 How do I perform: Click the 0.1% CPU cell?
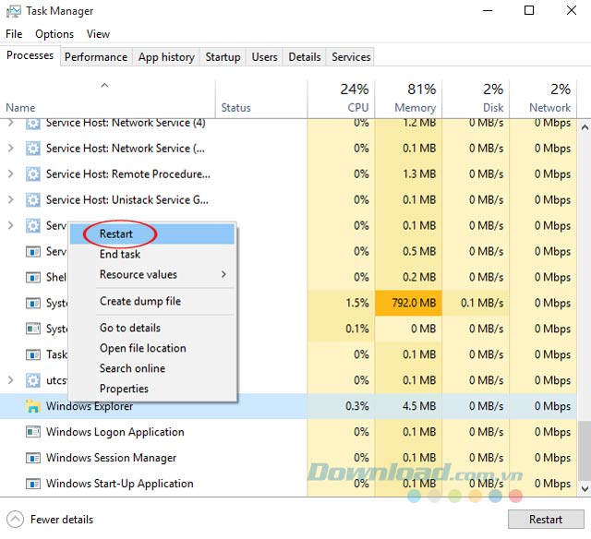point(341,329)
